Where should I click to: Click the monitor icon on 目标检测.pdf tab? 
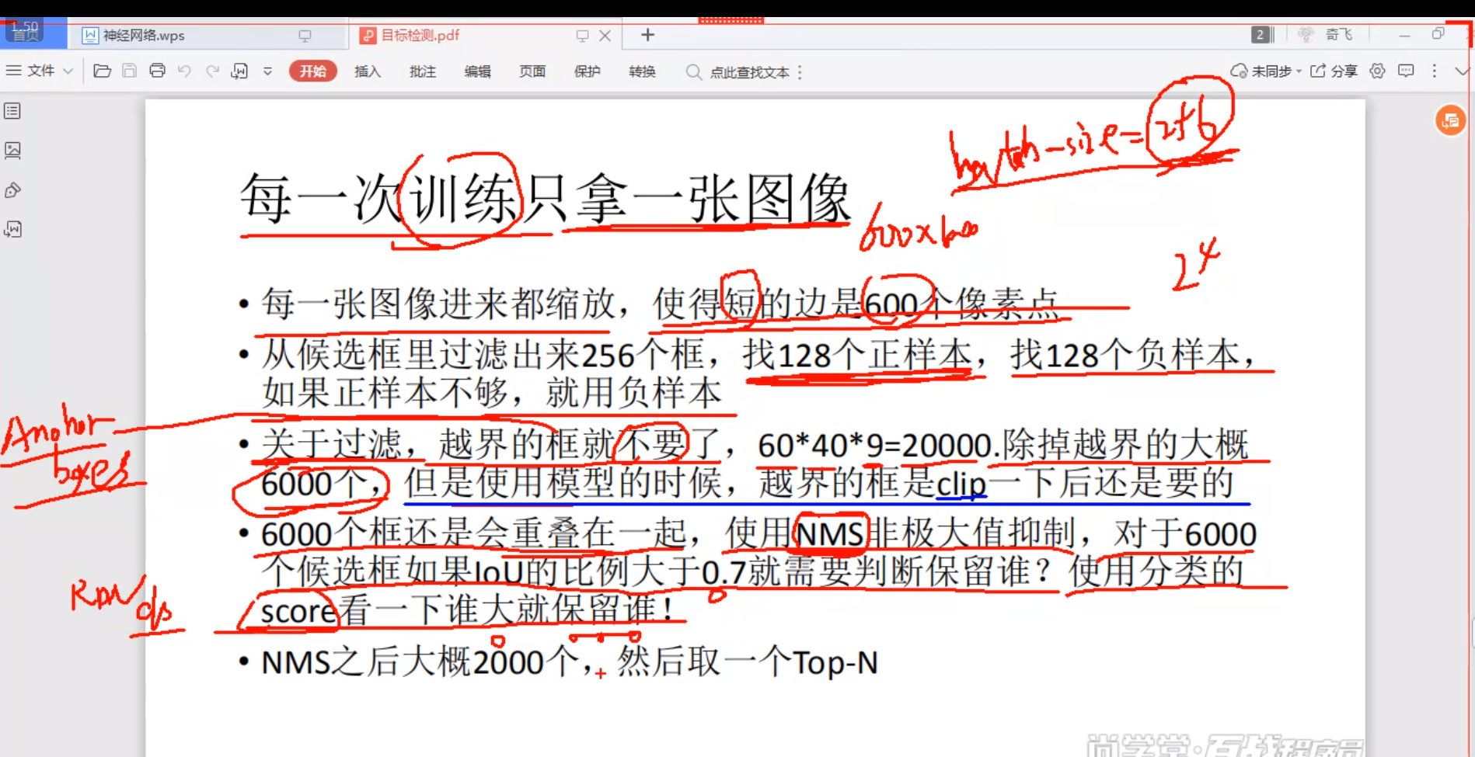(582, 36)
